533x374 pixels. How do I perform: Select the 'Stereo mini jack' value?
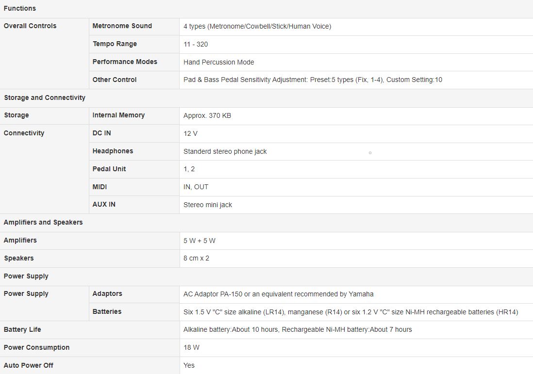pos(208,205)
